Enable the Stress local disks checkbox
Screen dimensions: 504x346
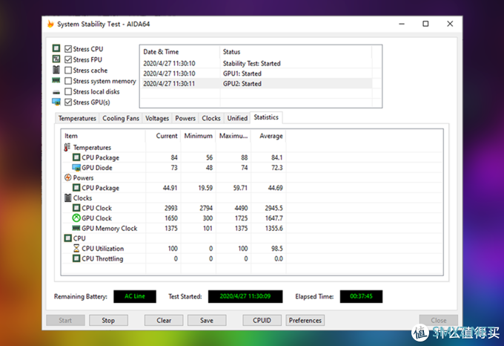coord(68,91)
